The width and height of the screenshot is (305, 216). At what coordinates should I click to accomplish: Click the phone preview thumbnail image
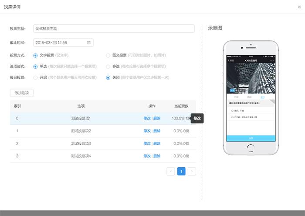pyautogui.click(x=250, y=98)
